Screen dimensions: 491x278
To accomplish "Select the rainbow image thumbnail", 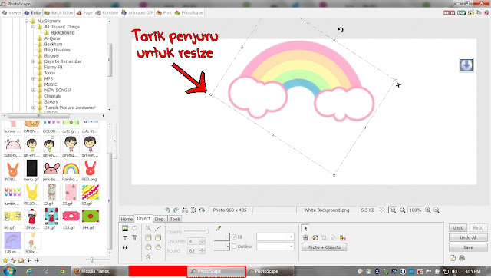I will coord(71,169).
